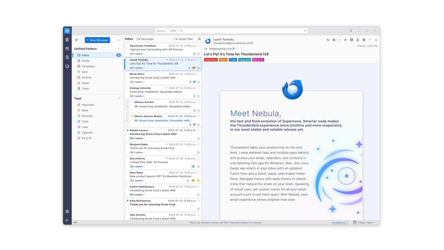Click the orange Work tag on the message
The image size is (444, 250).
point(223,60)
